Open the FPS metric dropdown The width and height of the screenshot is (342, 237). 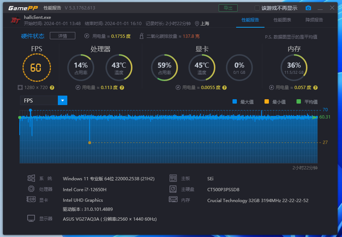click(62, 100)
